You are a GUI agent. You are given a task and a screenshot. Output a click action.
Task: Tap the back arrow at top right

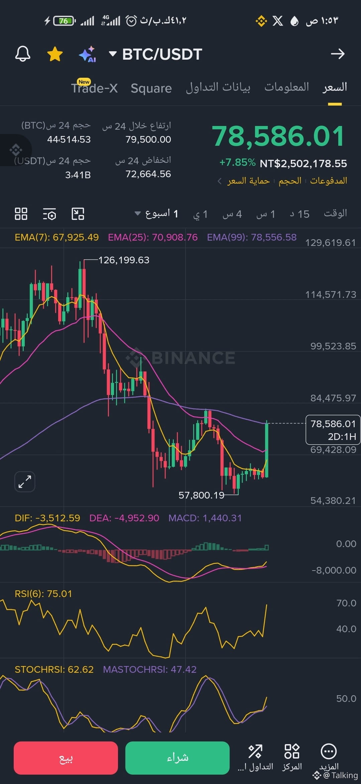(x=337, y=54)
